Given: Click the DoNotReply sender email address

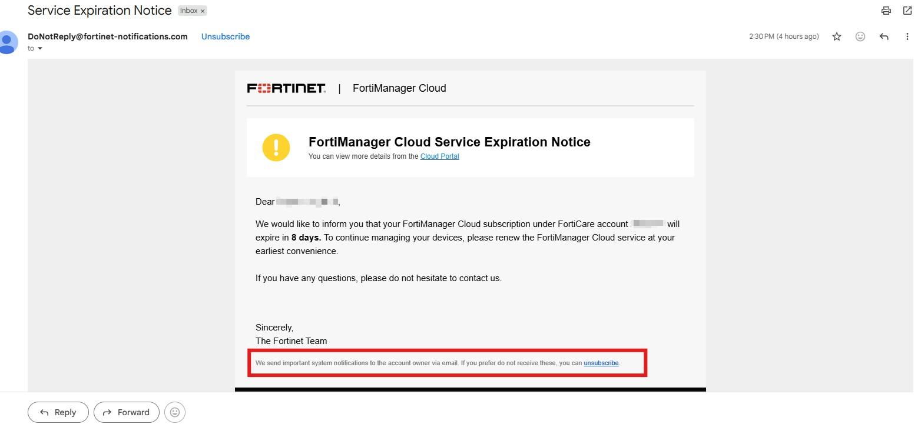Looking at the screenshot, I should [108, 36].
